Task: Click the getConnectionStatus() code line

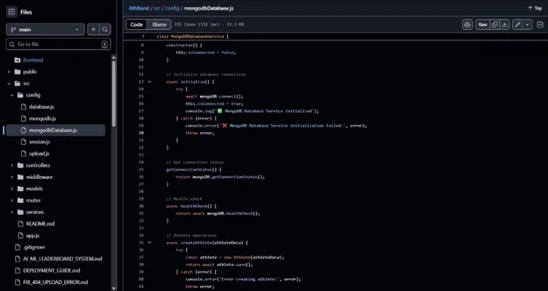Action: tap(194, 169)
